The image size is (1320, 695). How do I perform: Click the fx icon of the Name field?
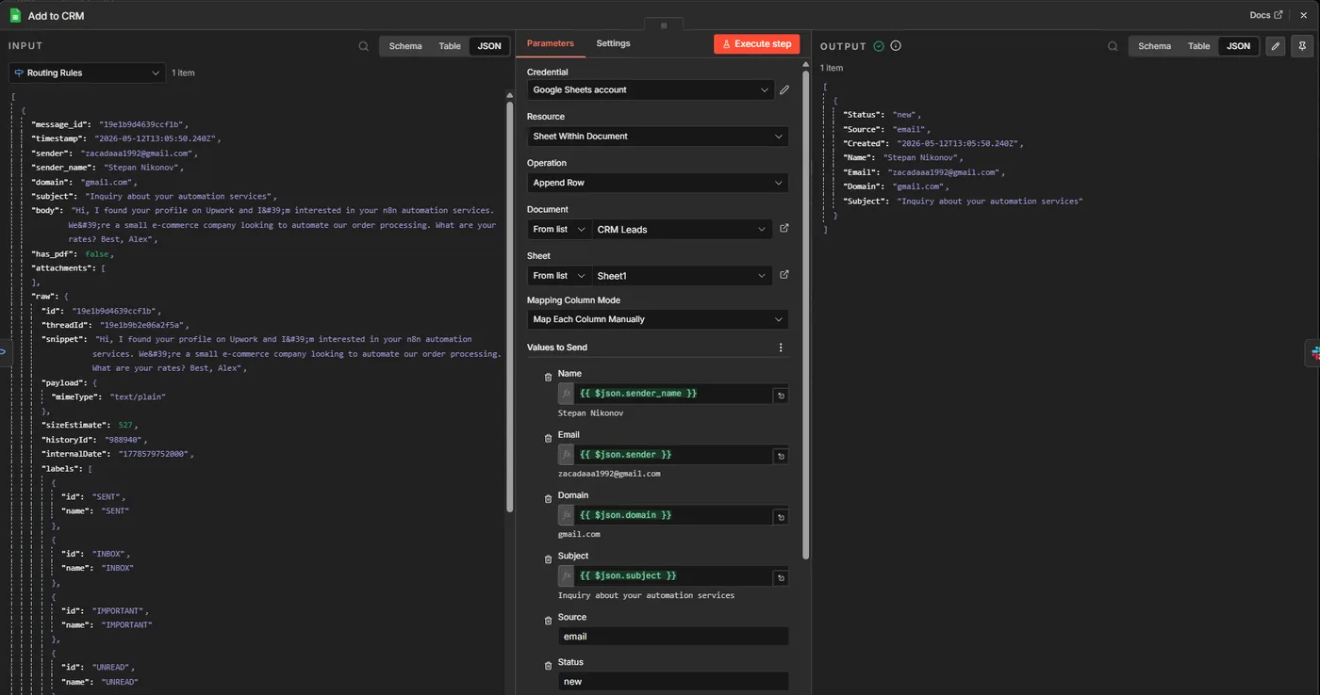[x=566, y=394]
